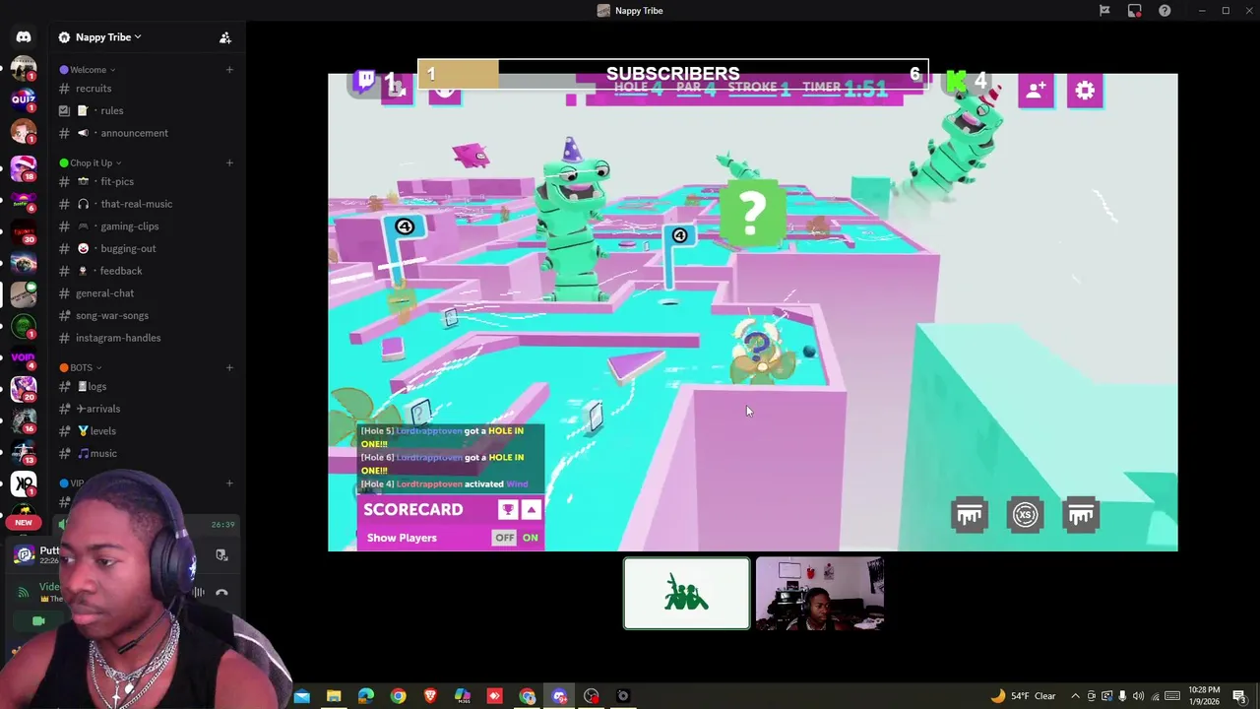Open OBS Studio from taskbar
This screenshot has width=1260, height=709.
click(591, 696)
